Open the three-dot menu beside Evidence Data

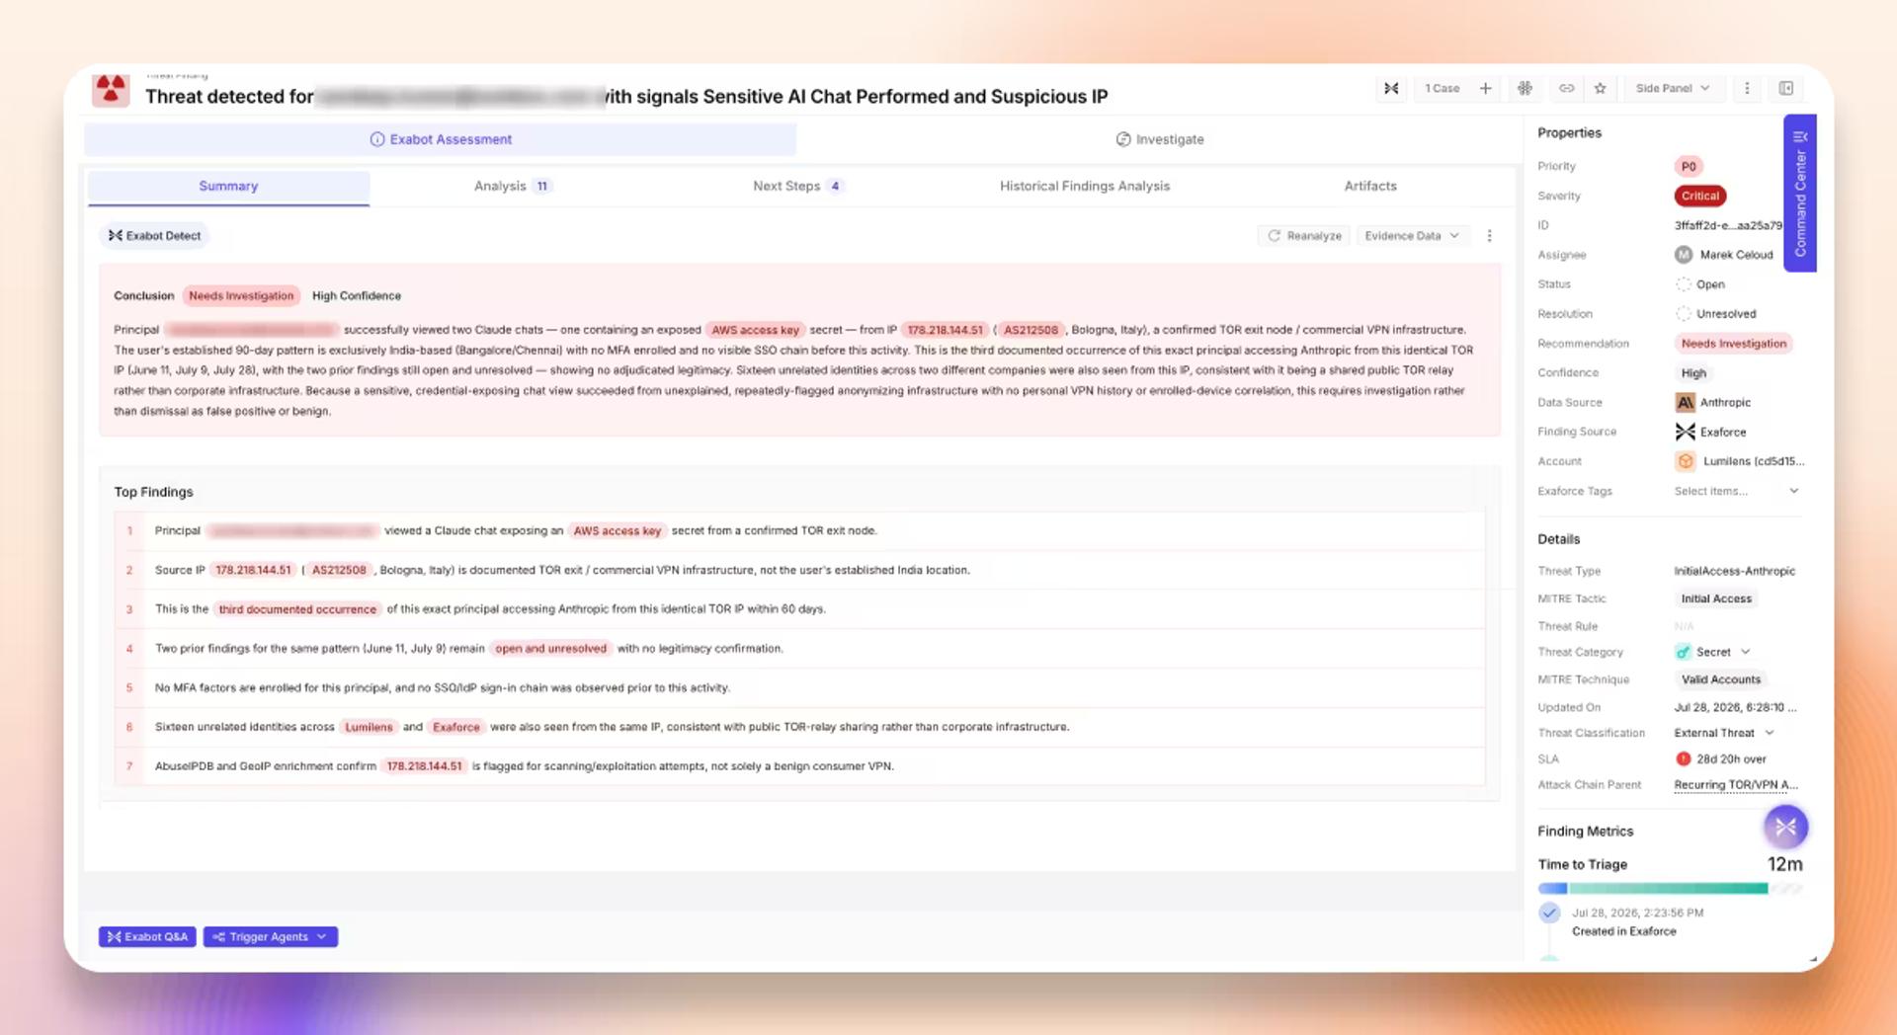[1489, 236]
